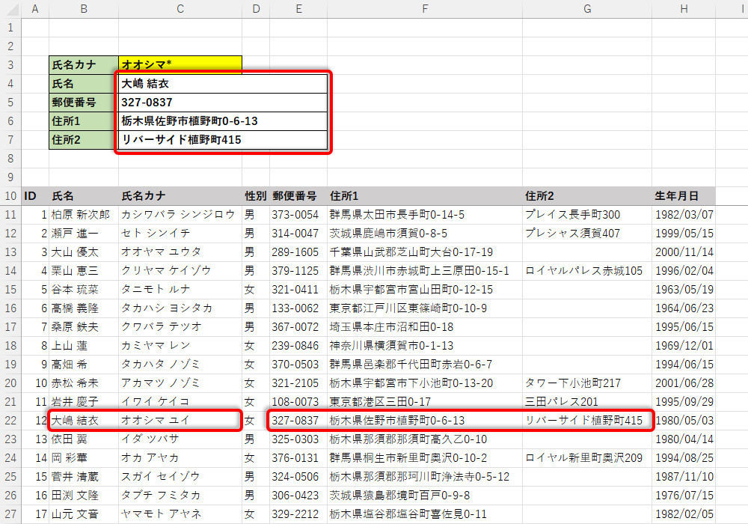748x524 pixels.
Task: Select name cell 岡 彩華
Action: [x=84, y=457]
